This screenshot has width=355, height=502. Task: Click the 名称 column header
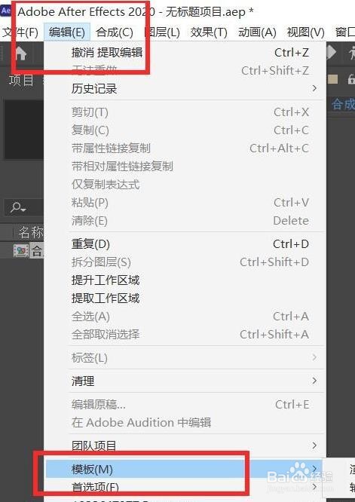coord(30,232)
